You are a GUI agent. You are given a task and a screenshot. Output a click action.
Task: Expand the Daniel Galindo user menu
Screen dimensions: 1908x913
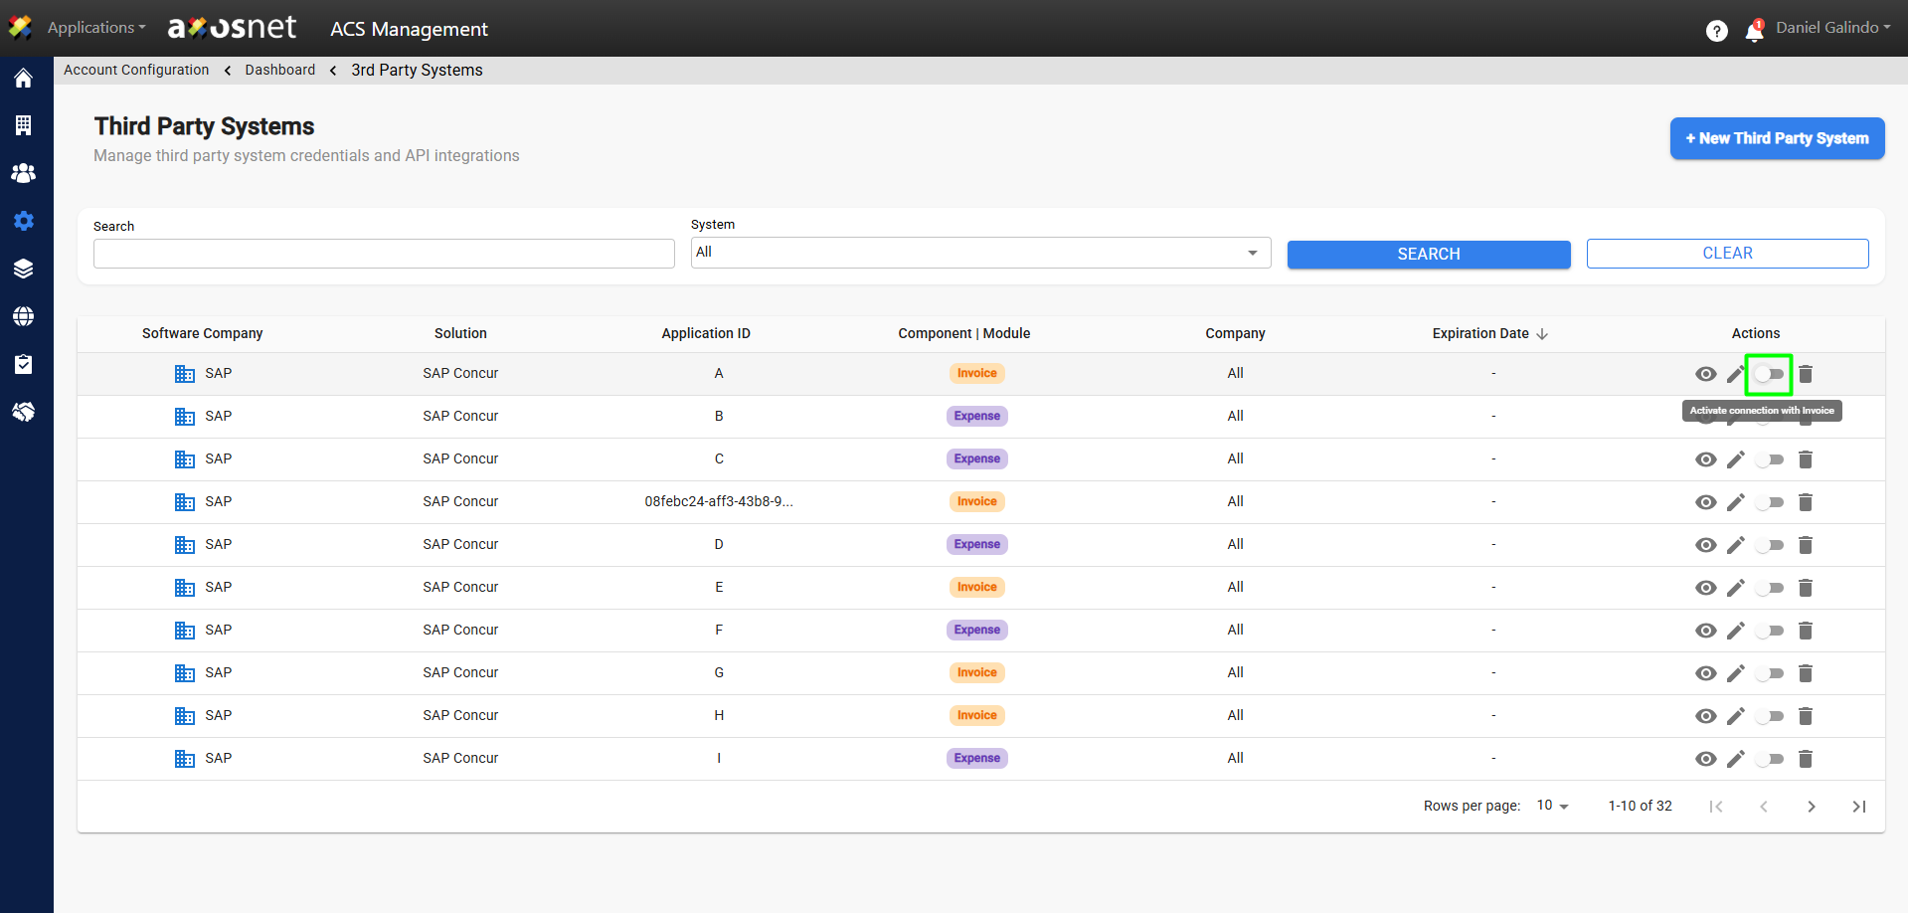tap(1832, 28)
